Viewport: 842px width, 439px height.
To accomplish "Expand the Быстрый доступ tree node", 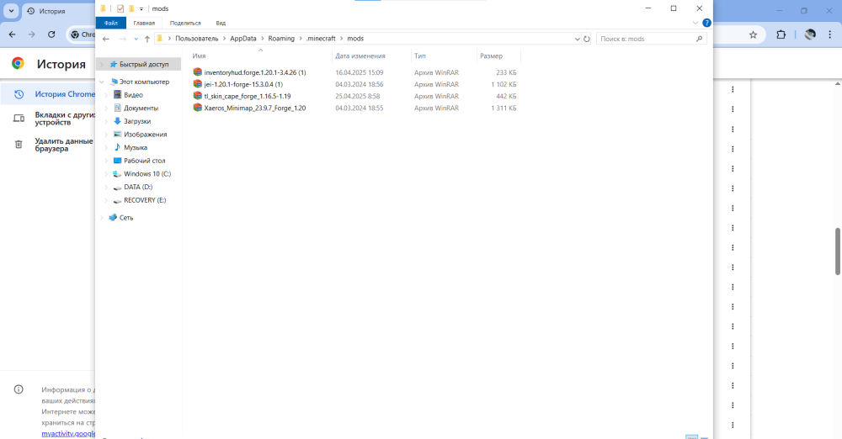I will pyautogui.click(x=102, y=65).
